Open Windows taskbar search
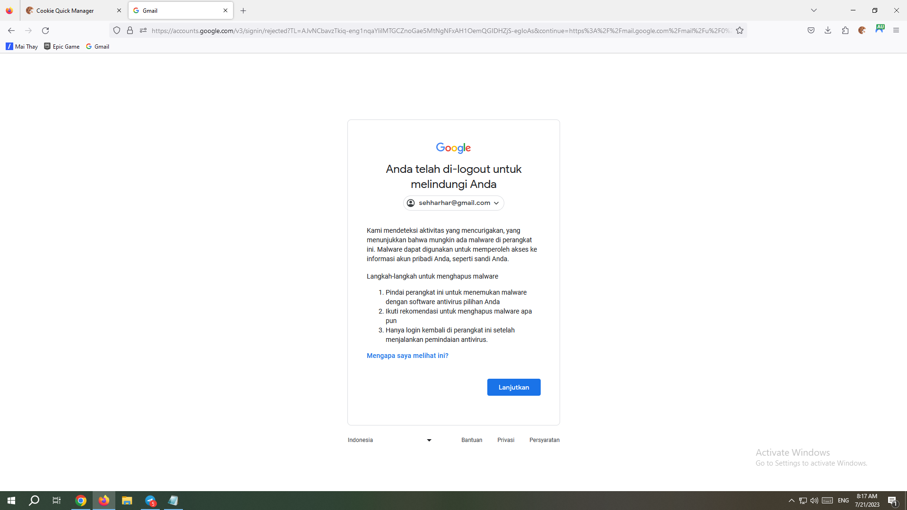This screenshot has height=510, width=907. click(34, 501)
